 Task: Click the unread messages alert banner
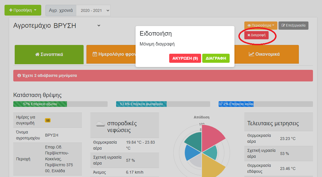tap(163, 76)
